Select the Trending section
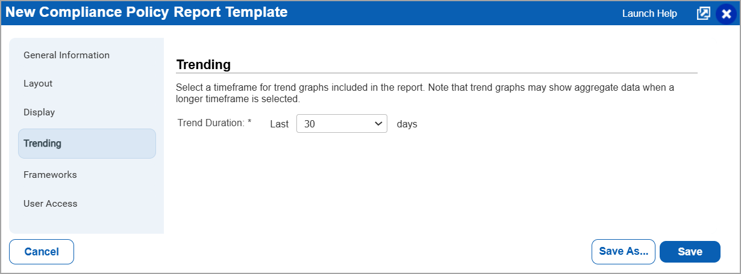 pos(87,144)
